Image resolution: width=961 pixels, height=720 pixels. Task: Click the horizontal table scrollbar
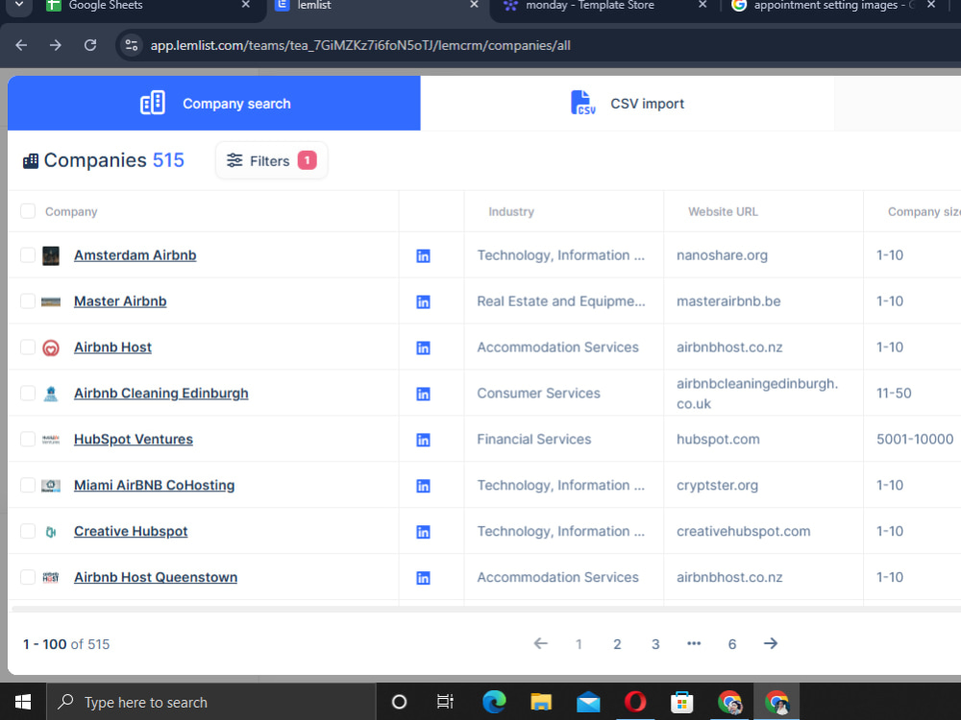click(x=484, y=609)
